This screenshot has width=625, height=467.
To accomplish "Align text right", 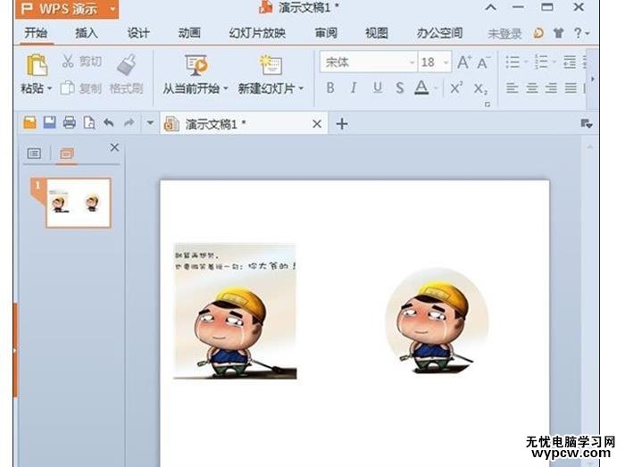I will (x=551, y=88).
